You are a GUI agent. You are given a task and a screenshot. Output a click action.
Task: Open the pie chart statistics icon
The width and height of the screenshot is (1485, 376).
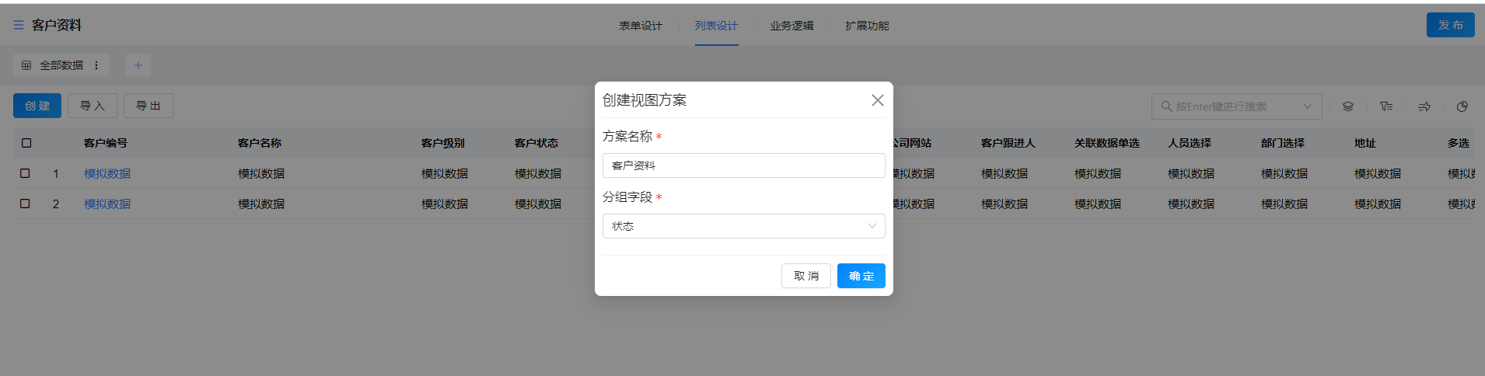(x=1462, y=106)
